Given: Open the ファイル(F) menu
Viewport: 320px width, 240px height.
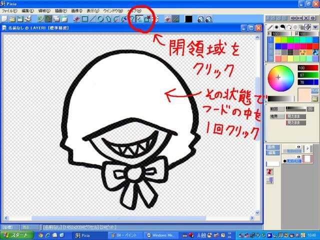Looking at the screenshot, I should (9, 10).
